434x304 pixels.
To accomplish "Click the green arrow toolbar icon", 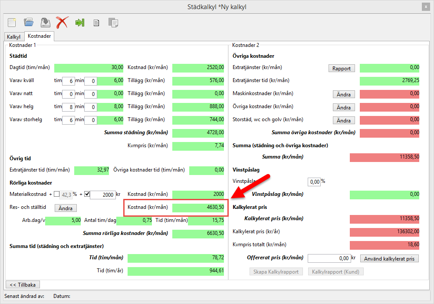I will click(x=79, y=23).
